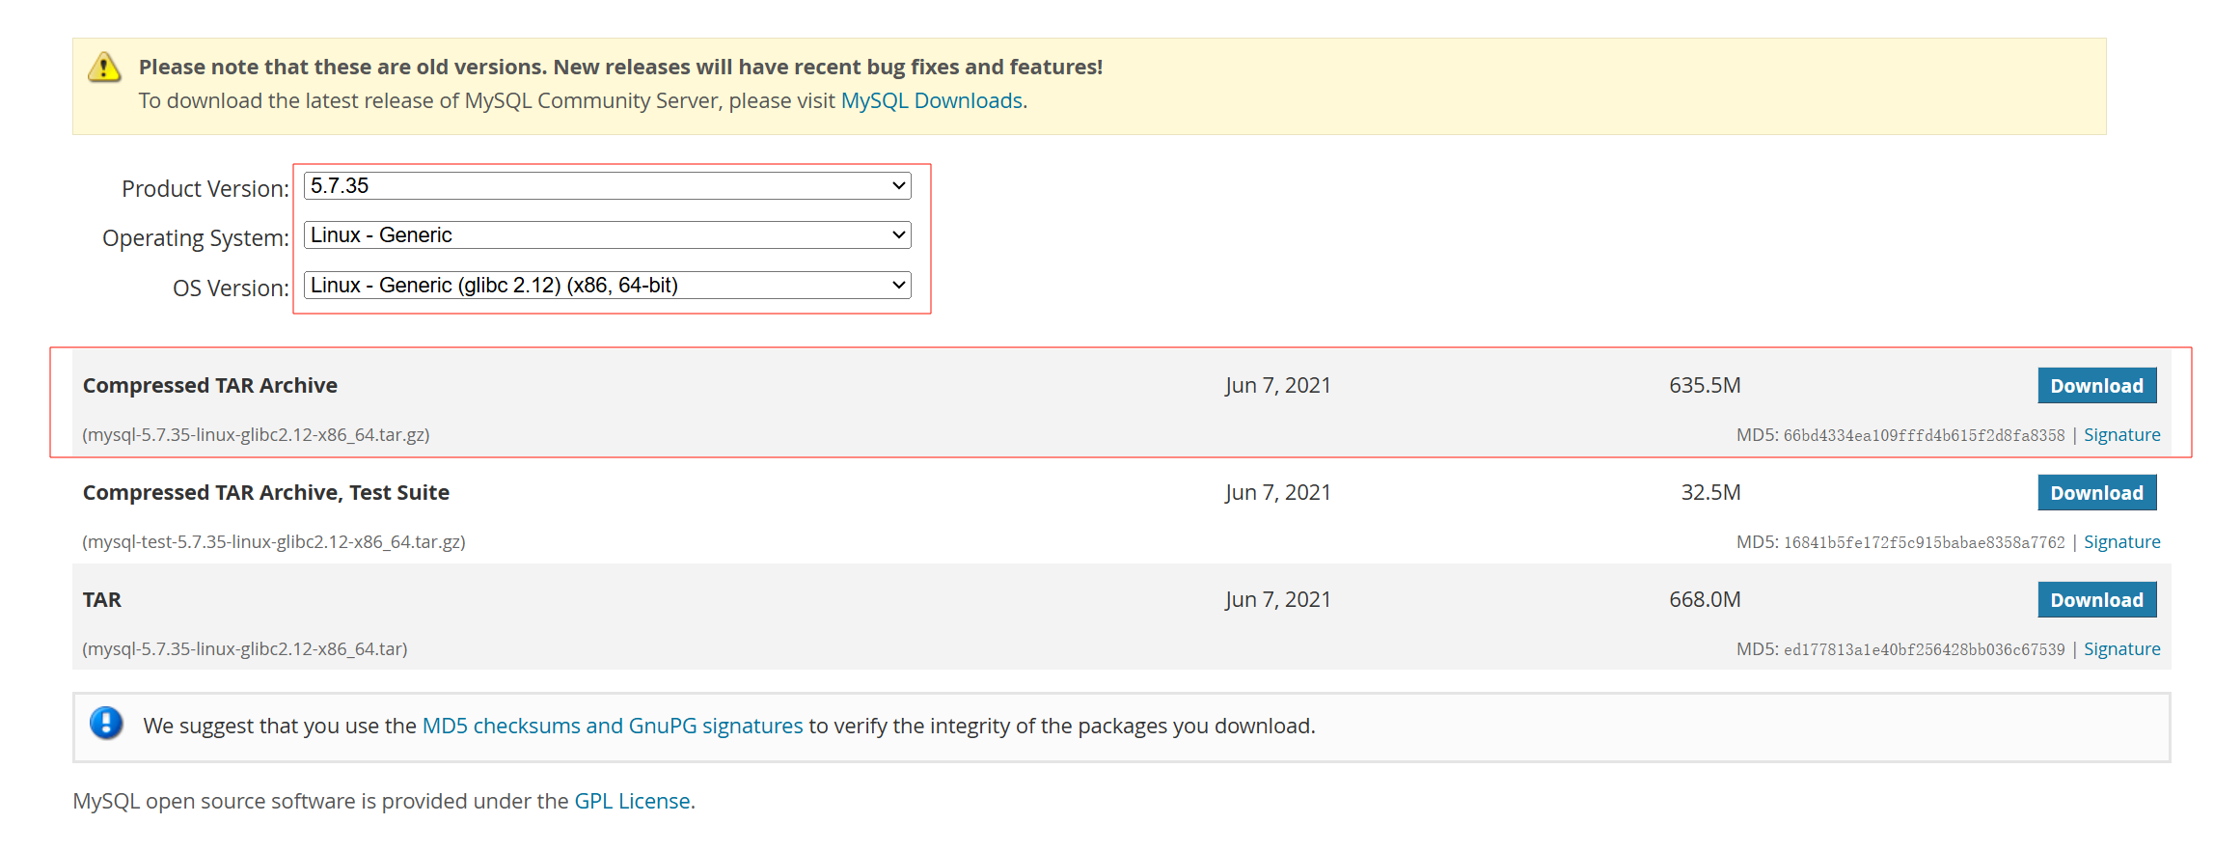This screenshot has width=2214, height=851.
Task: Select MD5 hash 16841b5fe172f5c915babae8358a7762
Action: click(1924, 543)
